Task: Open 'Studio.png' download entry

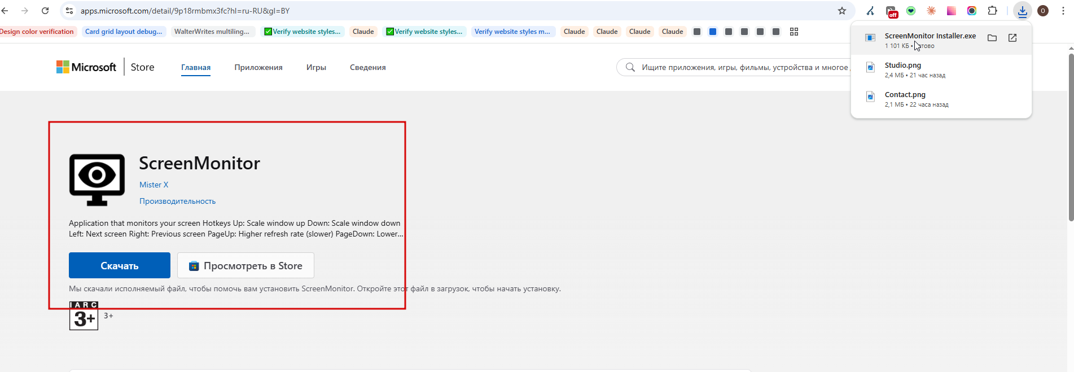Action: tap(941, 69)
